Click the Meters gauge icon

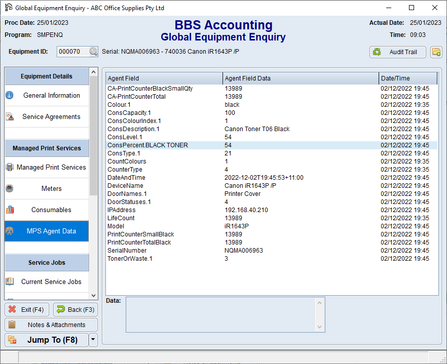(x=10, y=188)
